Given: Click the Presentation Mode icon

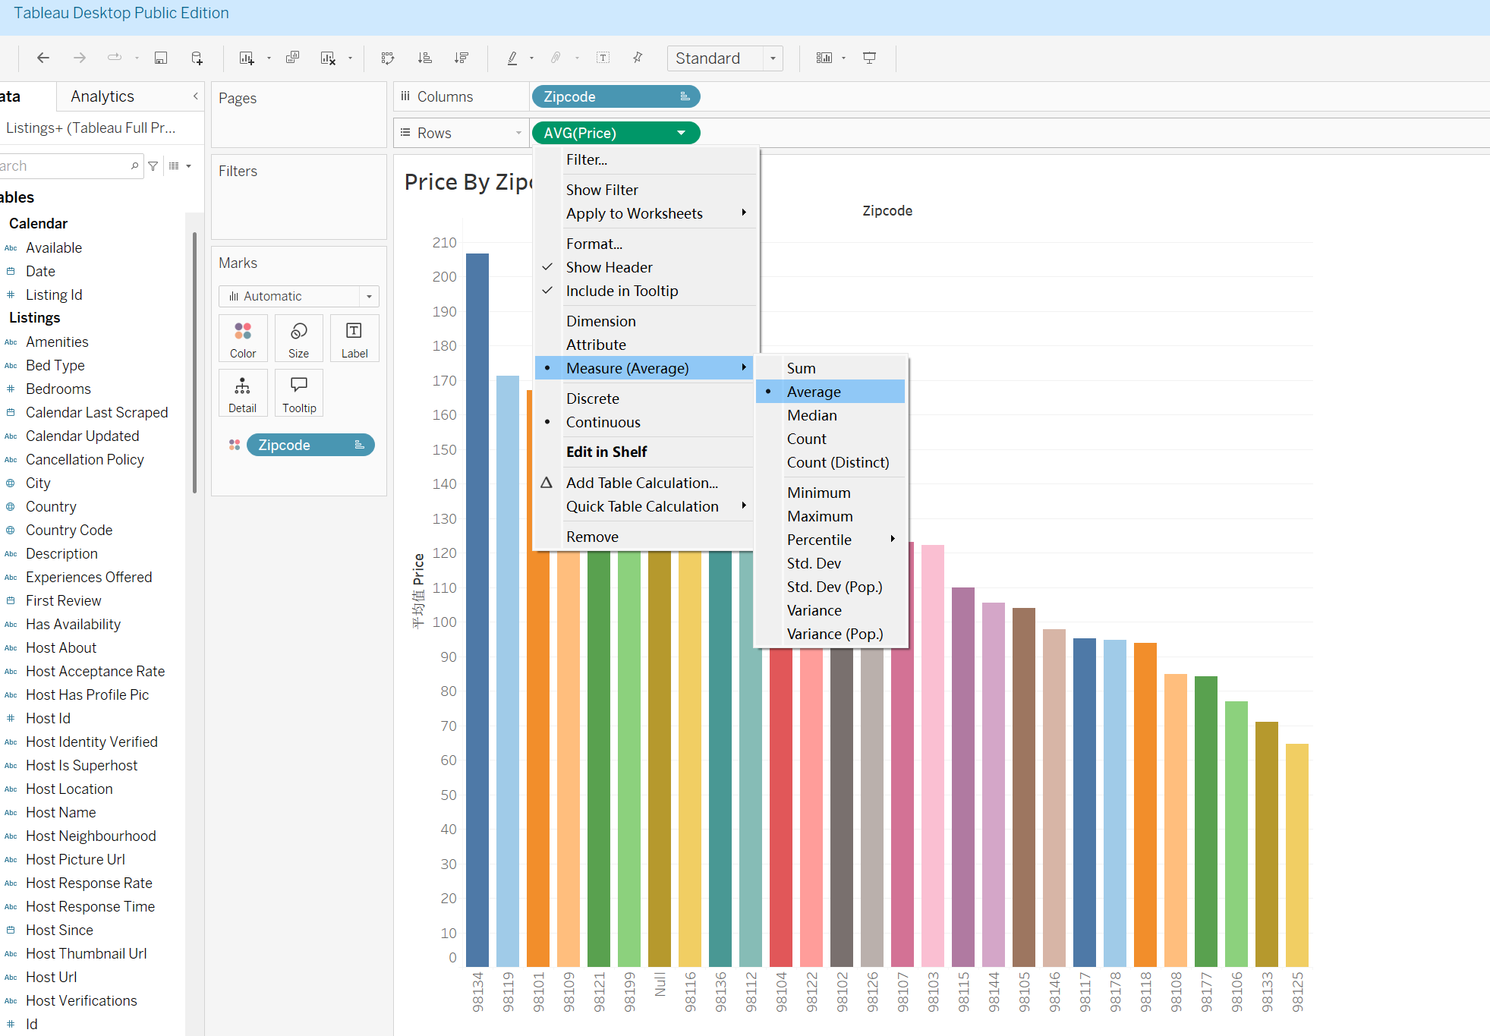Looking at the screenshot, I should [x=870, y=58].
